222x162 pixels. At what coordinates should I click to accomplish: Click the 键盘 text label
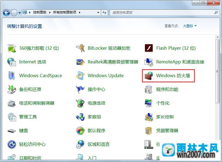24,131
